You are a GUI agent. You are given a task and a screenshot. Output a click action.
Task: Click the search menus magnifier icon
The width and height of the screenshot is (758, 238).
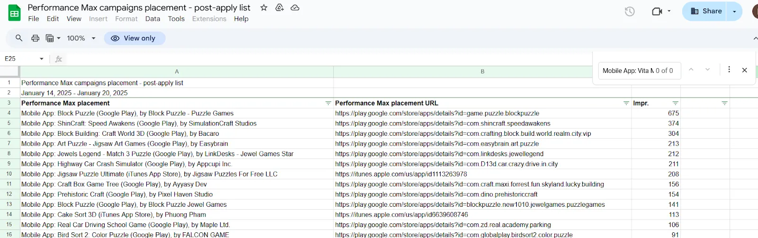pos(19,38)
